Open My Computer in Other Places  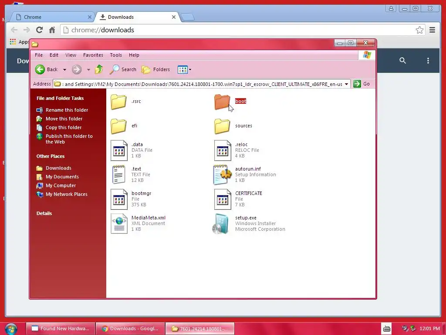tap(61, 185)
